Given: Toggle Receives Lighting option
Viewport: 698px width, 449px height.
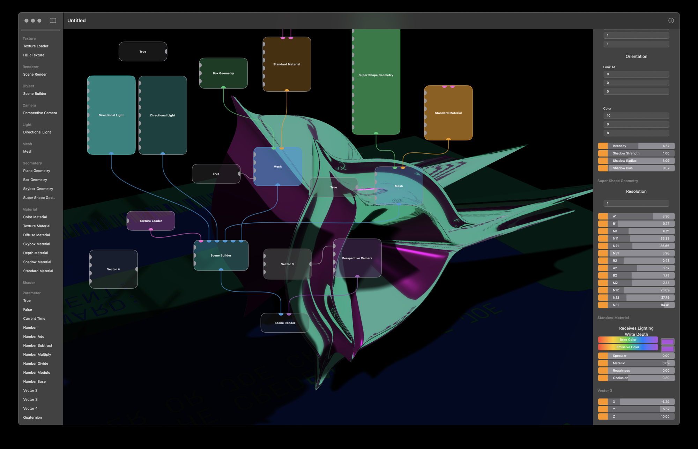Looking at the screenshot, I should point(636,328).
